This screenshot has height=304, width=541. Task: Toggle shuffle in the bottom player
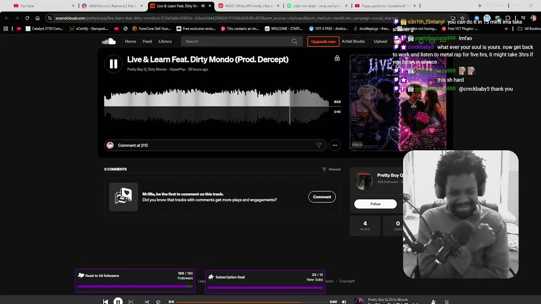pos(147,302)
